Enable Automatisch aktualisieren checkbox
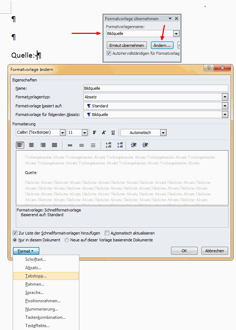 click(107, 233)
